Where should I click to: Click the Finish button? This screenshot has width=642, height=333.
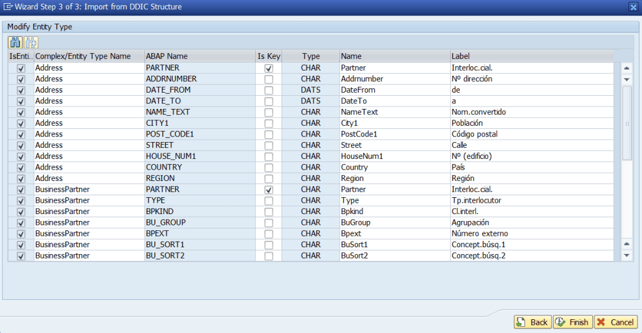pos(572,322)
